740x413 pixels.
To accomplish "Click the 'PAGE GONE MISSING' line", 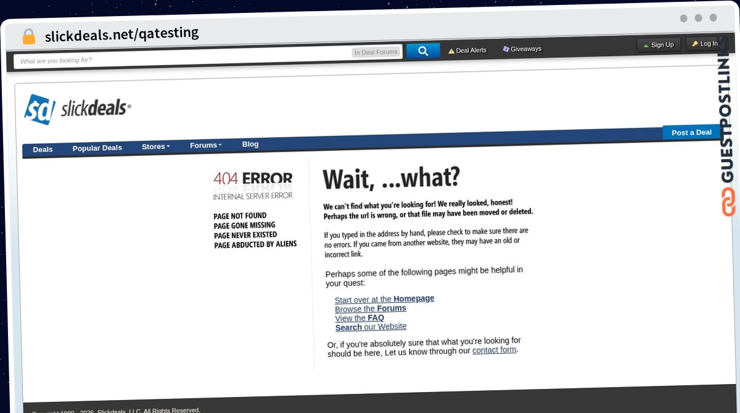I will tap(244, 226).
